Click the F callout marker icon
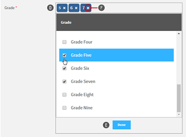This screenshot has height=137, width=186. 101,8
